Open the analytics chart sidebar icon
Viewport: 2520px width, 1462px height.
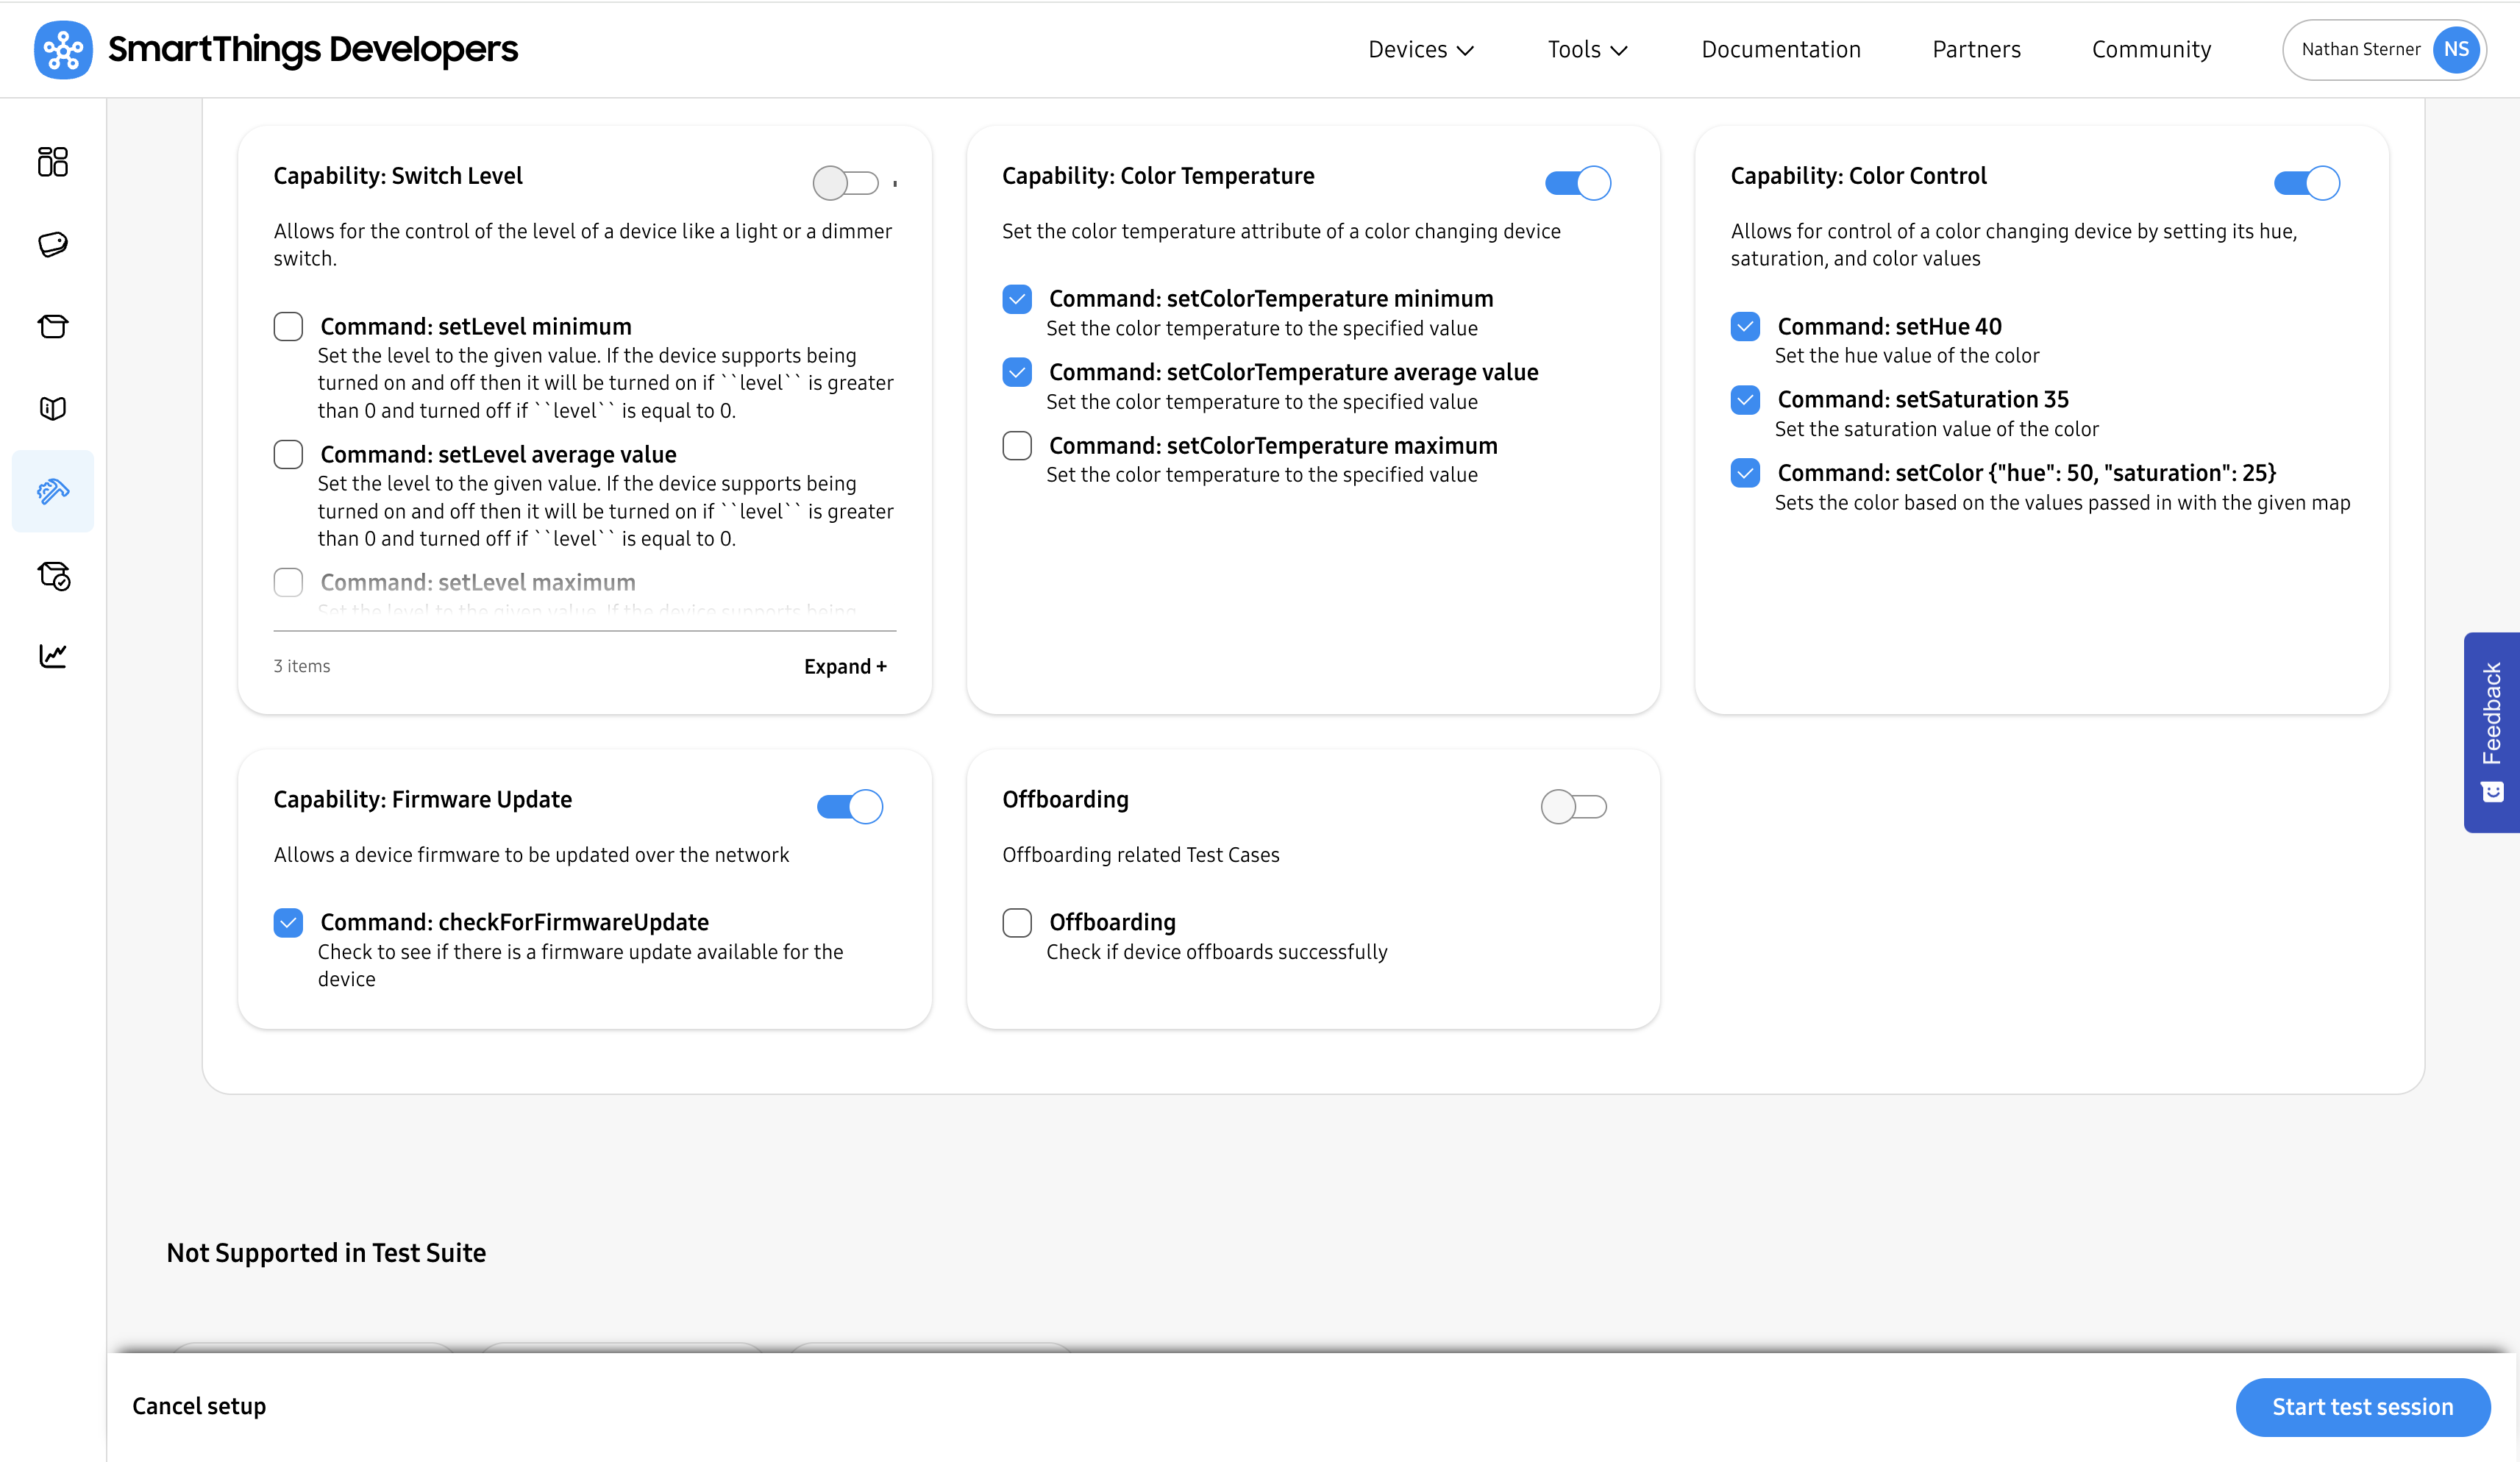coord(53,655)
